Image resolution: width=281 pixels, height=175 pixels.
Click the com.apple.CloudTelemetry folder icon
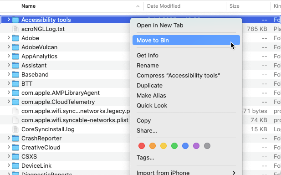(15, 102)
